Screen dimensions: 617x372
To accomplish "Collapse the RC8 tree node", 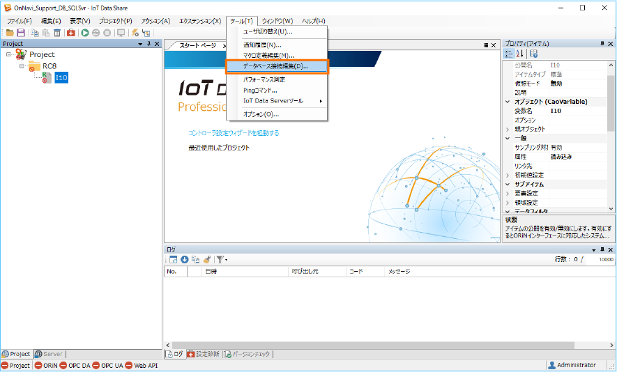I will click(21, 66).
